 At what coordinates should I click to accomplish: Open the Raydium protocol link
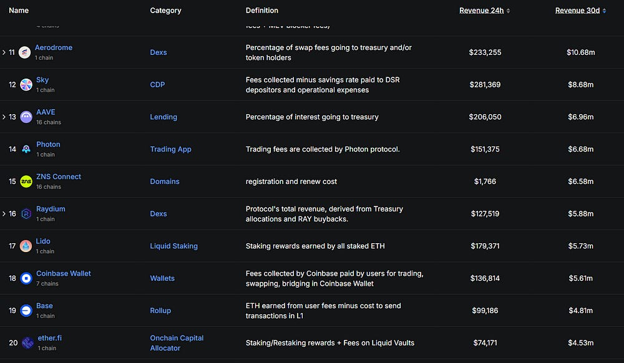(x=51, y=209)
